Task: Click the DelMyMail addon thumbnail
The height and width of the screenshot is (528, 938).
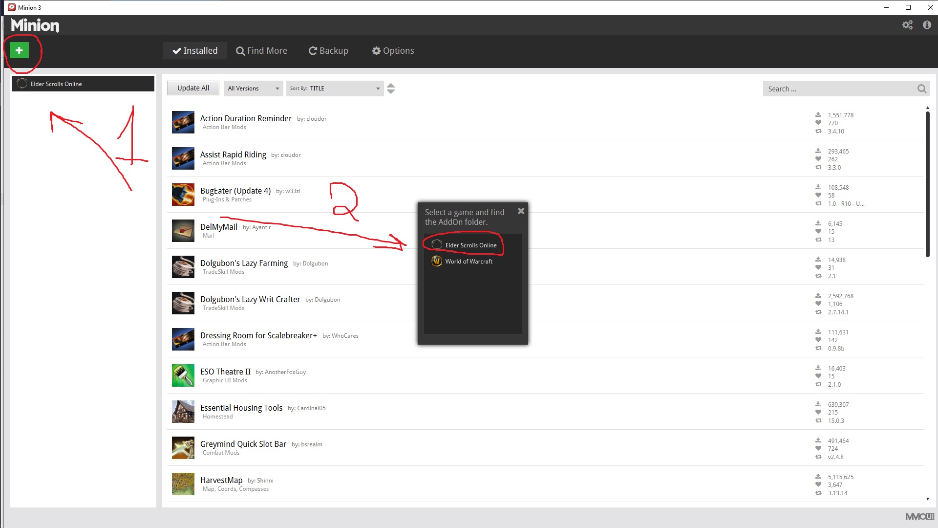Action: pyautogui.click(x=183, y=231)
